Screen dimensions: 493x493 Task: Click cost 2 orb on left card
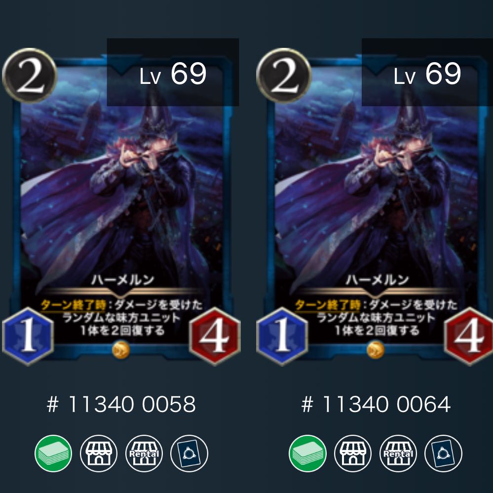coord(30,76)
